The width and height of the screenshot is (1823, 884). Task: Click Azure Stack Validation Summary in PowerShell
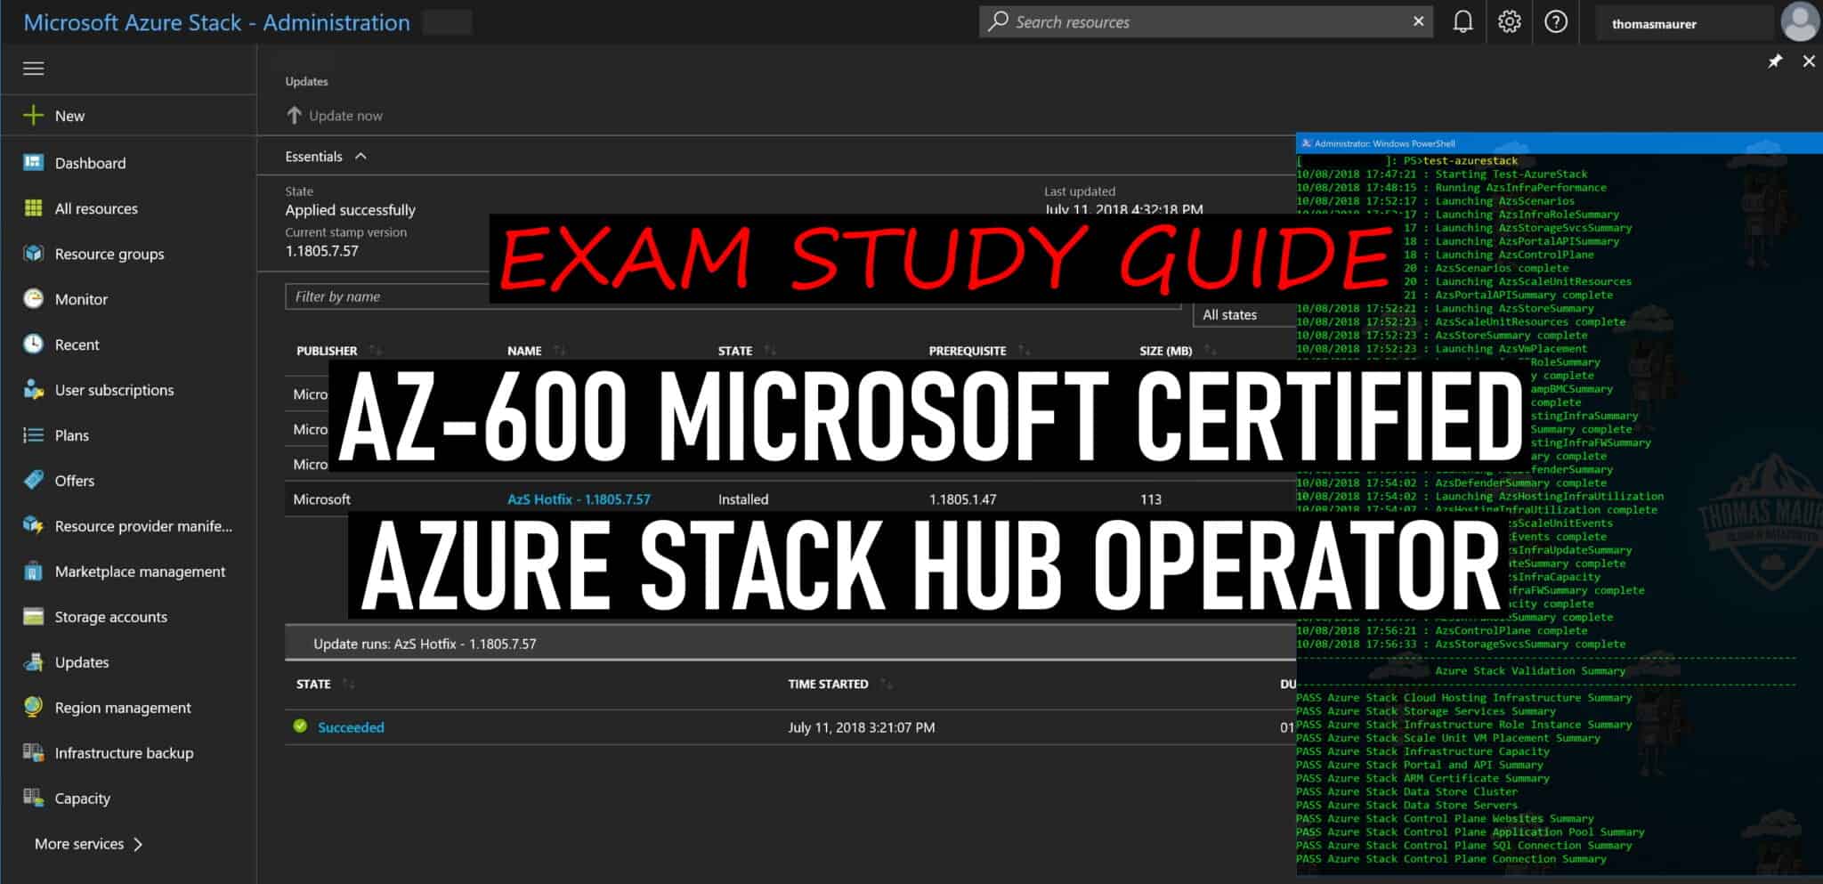[x=1529, y=671]
